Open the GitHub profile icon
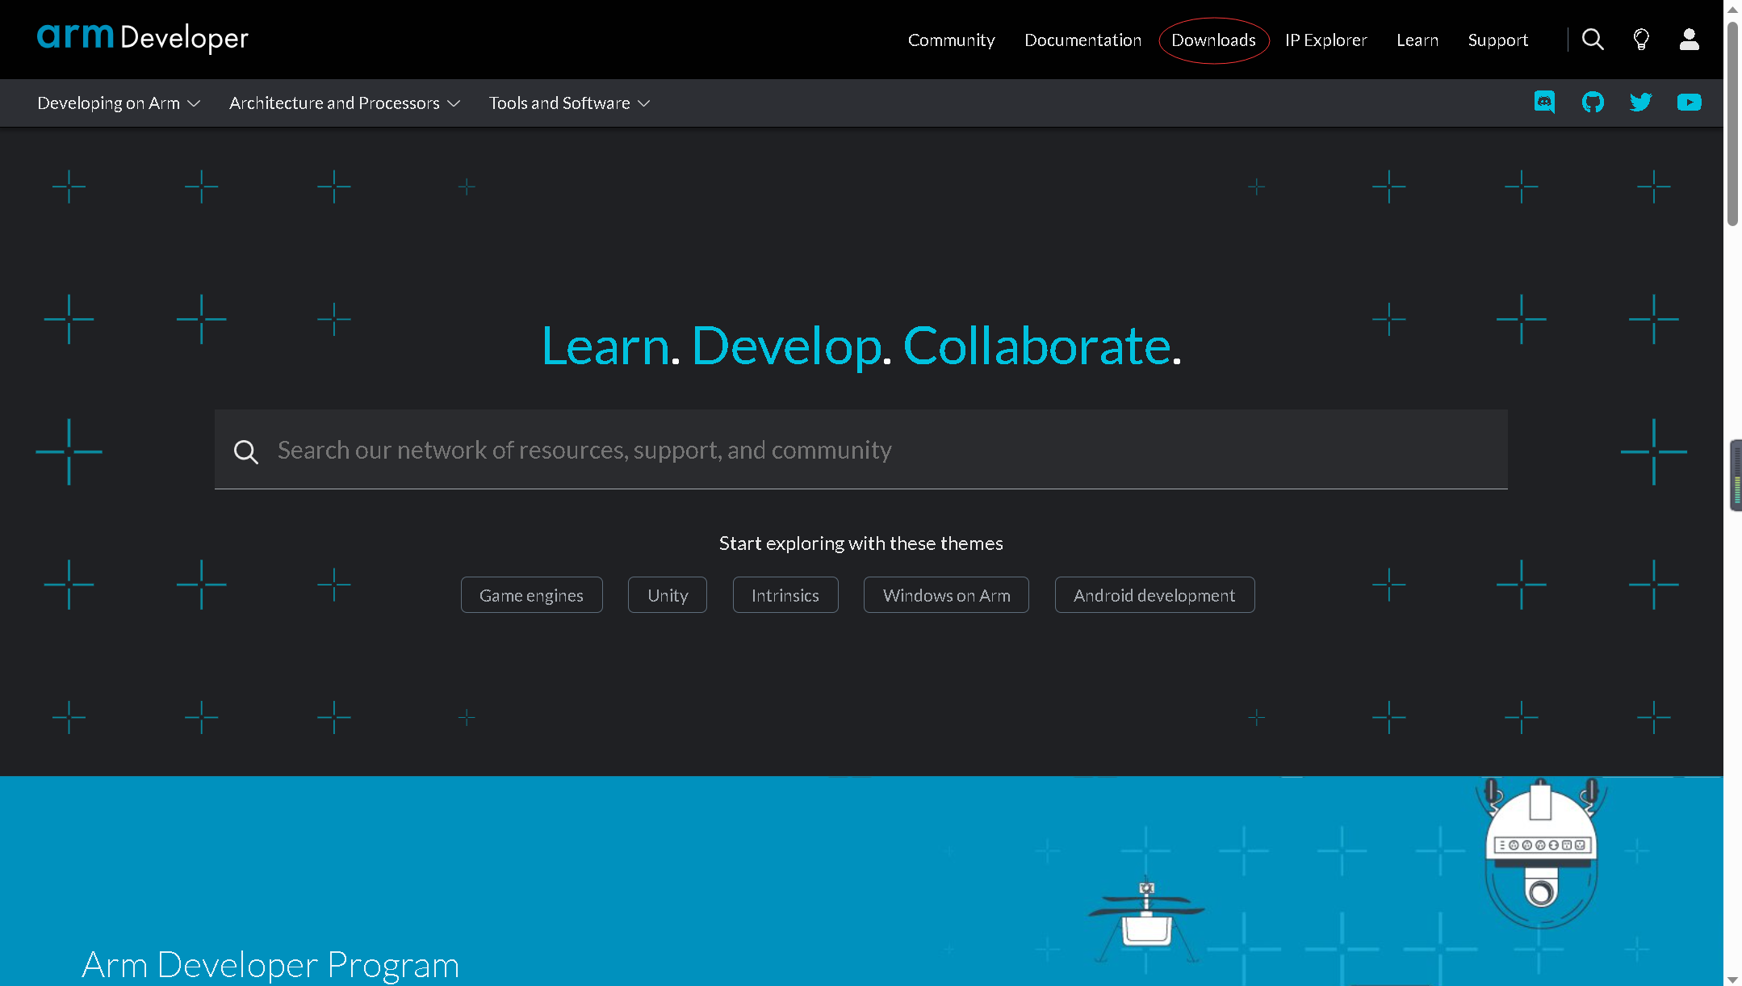The image size is (1742, 986). point(1593,102)
